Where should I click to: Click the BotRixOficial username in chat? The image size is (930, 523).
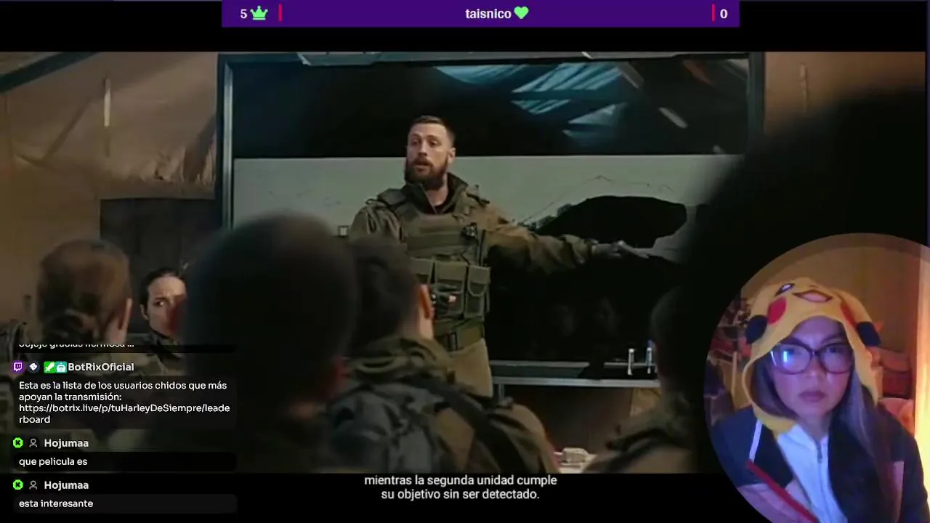pos(101,367)
